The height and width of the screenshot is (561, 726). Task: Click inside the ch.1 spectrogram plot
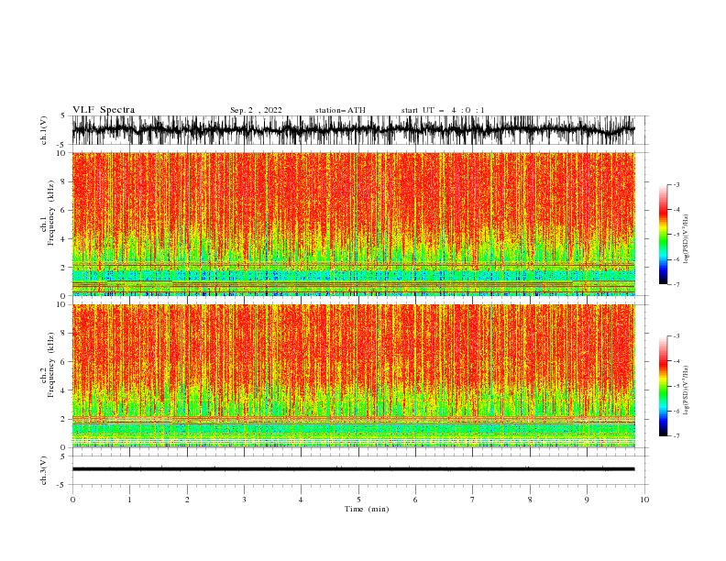click(353, 224)
